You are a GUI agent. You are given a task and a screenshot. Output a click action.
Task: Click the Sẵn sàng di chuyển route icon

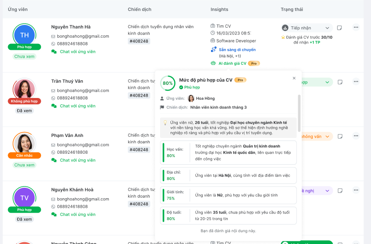[213, 49]
